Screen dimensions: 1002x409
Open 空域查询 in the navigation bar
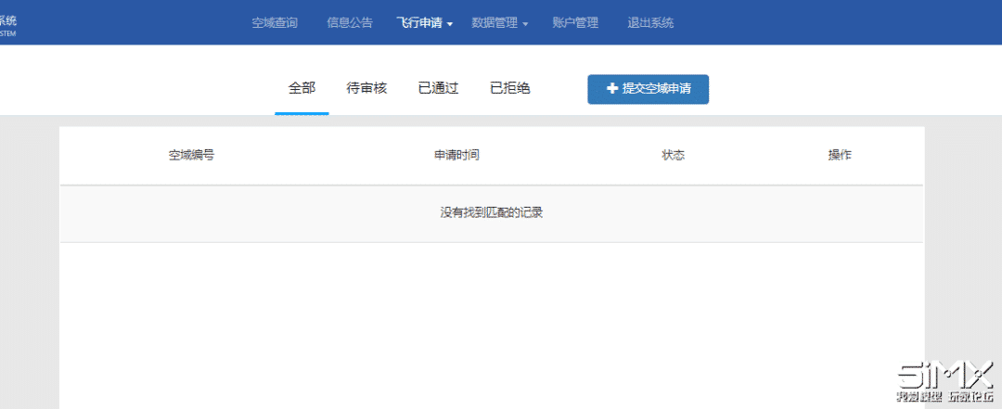coord(275,23)
